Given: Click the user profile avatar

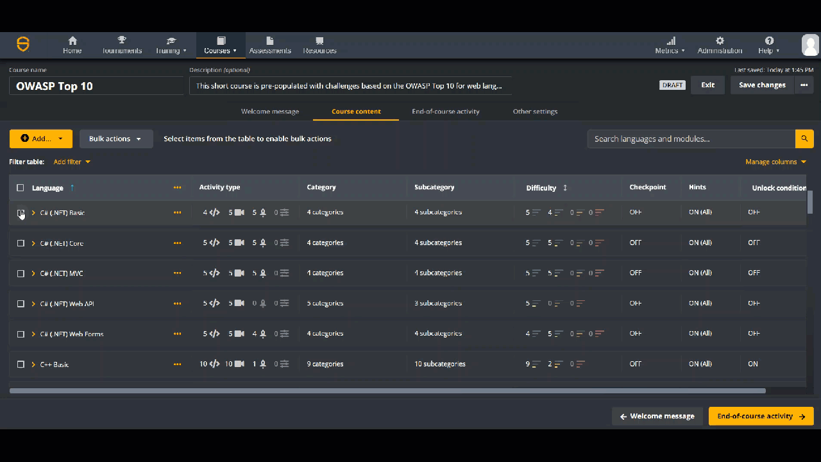Looking at the screenshot, I should (x=810, y=45).
